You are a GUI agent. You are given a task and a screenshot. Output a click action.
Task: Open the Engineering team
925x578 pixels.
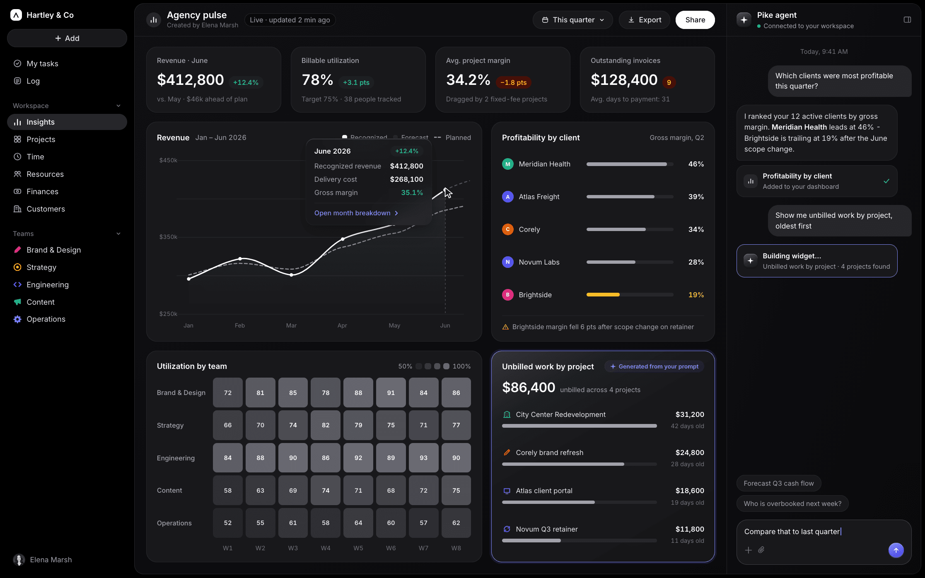click(67, 284)
